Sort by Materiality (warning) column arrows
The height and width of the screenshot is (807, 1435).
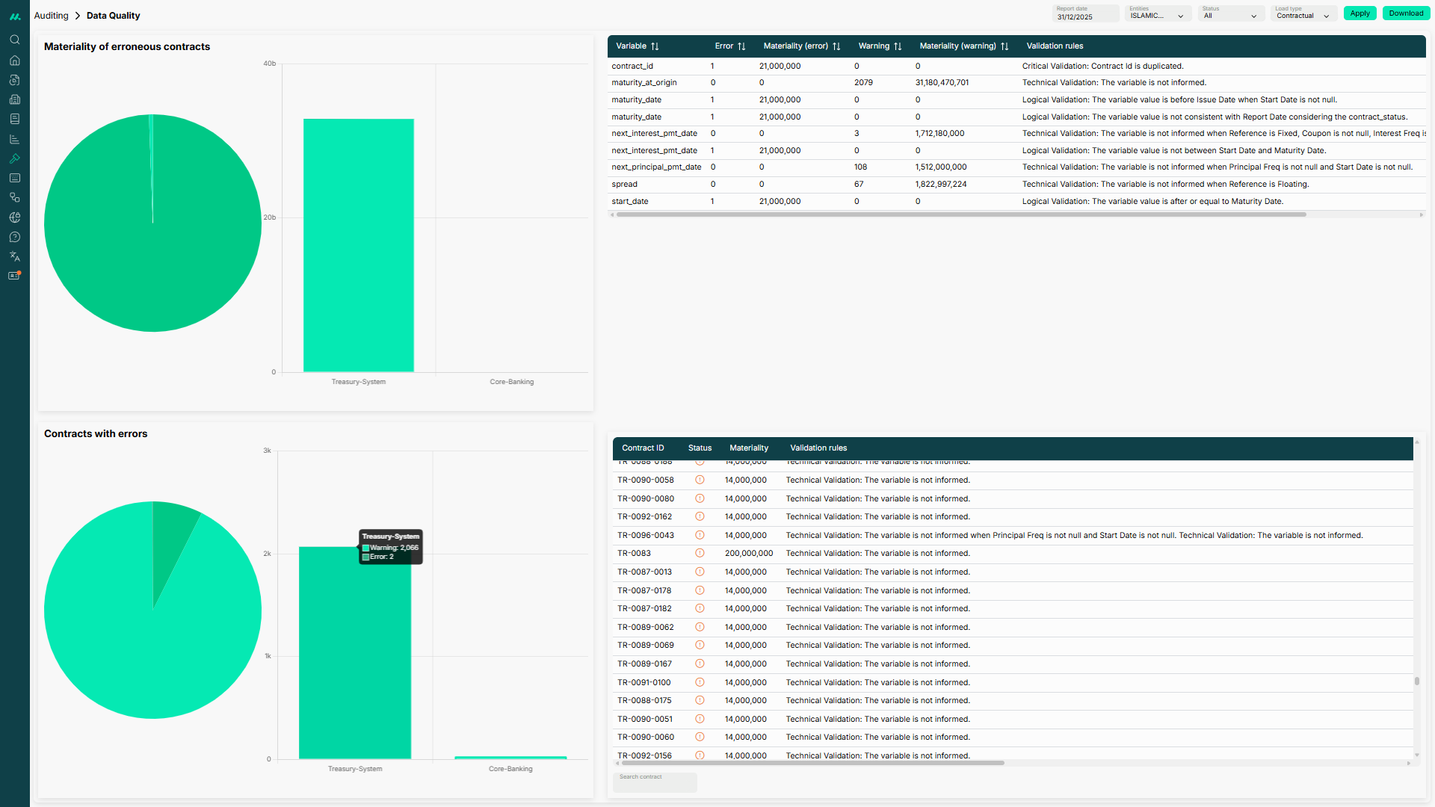tap(1004, 46)
